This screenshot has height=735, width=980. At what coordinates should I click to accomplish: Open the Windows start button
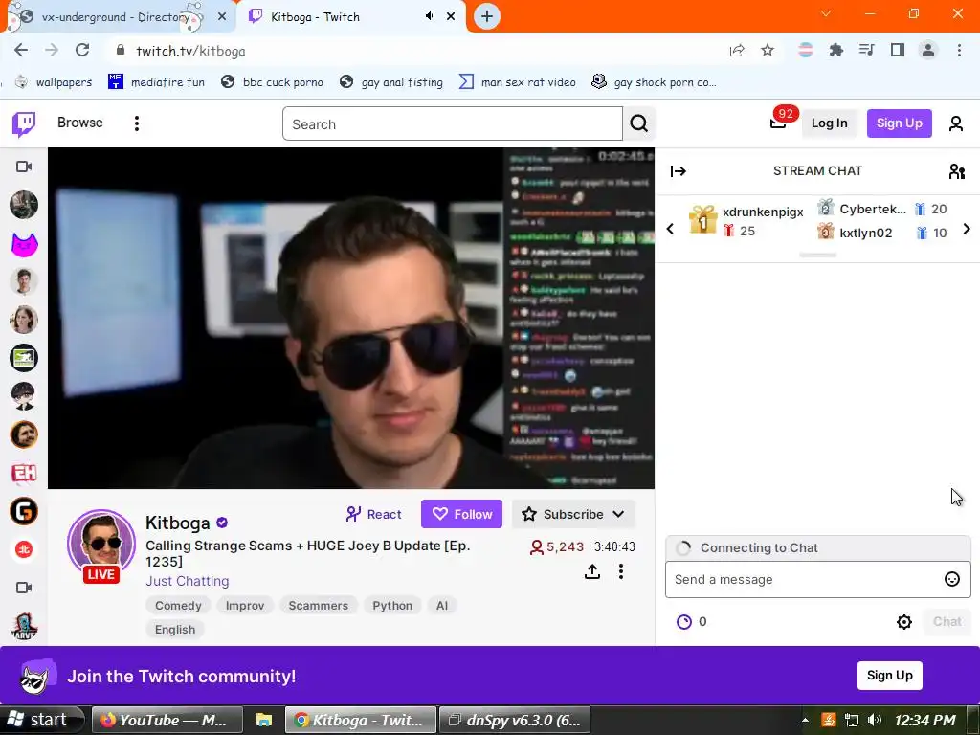coord(42,720)
